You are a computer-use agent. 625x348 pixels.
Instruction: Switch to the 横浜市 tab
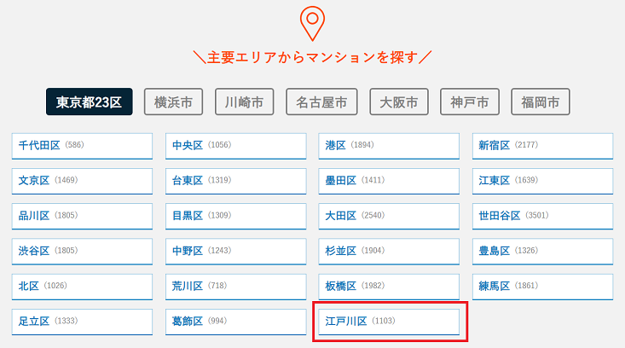173,101
